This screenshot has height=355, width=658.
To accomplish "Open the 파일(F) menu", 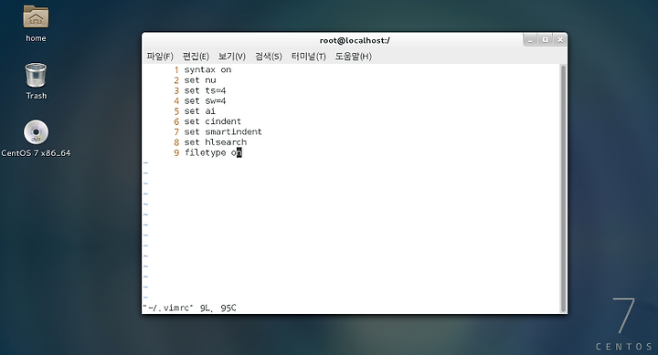I will [160, 57].
